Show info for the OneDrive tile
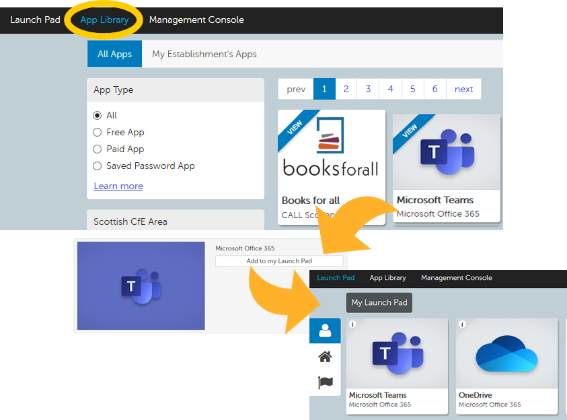 point(462,324)
